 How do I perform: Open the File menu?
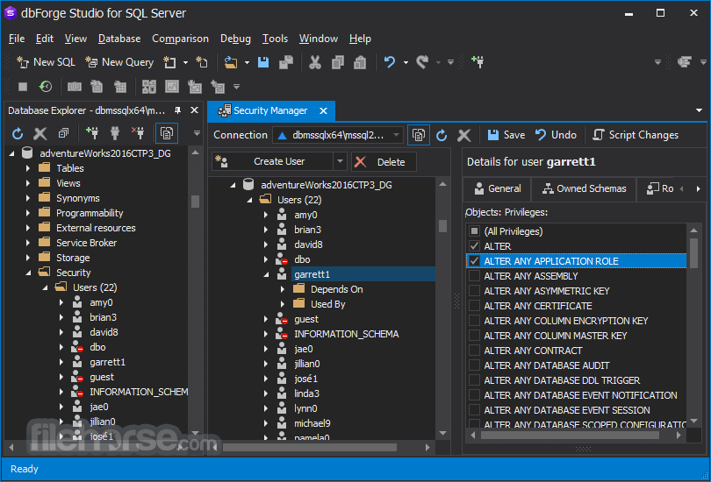(17, 39)
